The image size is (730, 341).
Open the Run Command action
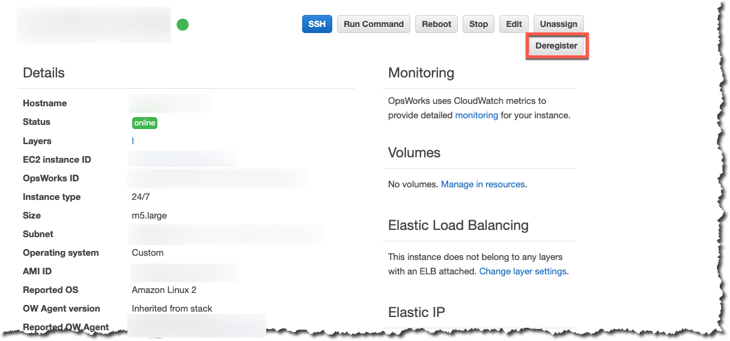pyautogui.click(x=374, y=24)
